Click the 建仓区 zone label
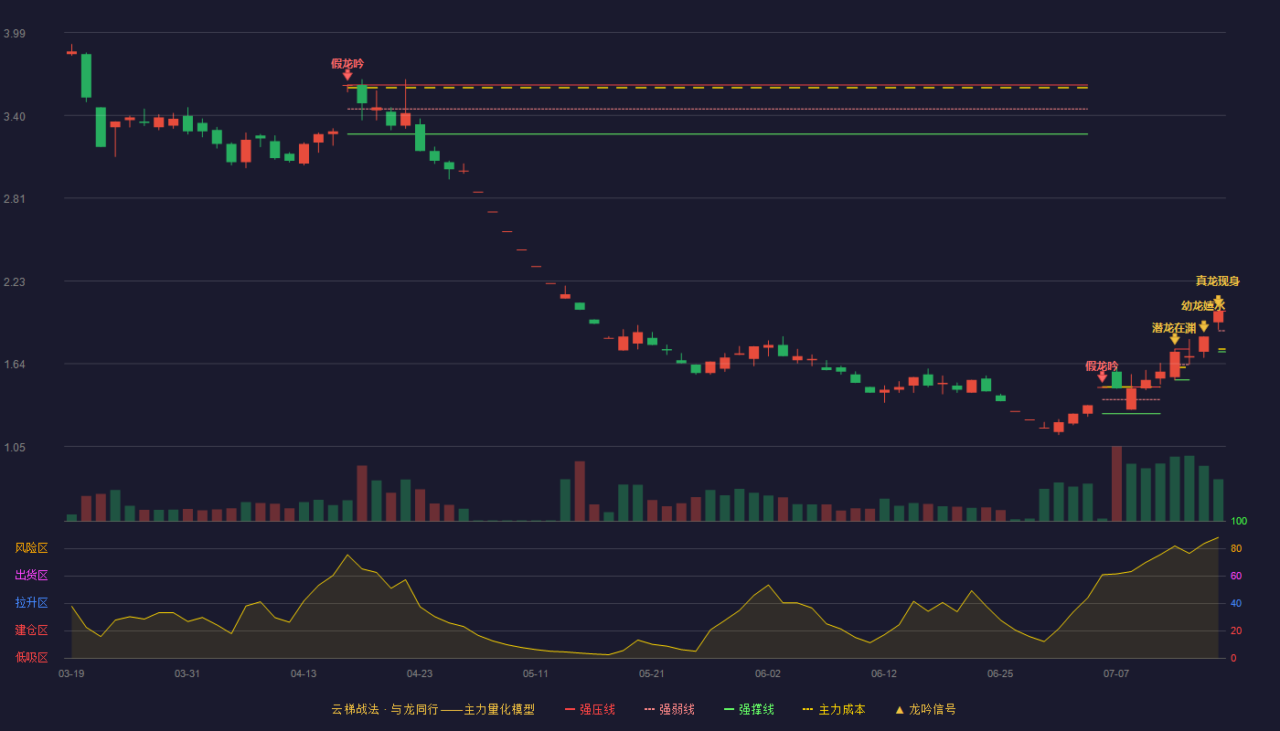Image resolution: width=1280 pixels, height=731 pixels. [x=31, y=630]
